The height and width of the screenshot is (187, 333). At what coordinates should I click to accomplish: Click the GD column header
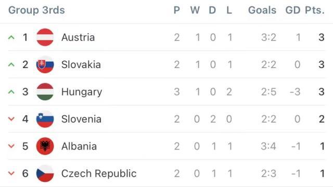[293, 10]
